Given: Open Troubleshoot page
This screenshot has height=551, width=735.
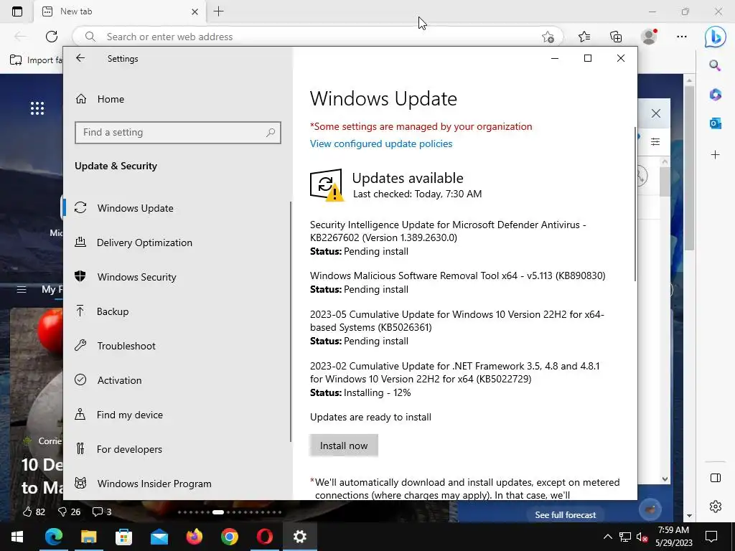Looking at the screenshot, I should click(126, 346).
